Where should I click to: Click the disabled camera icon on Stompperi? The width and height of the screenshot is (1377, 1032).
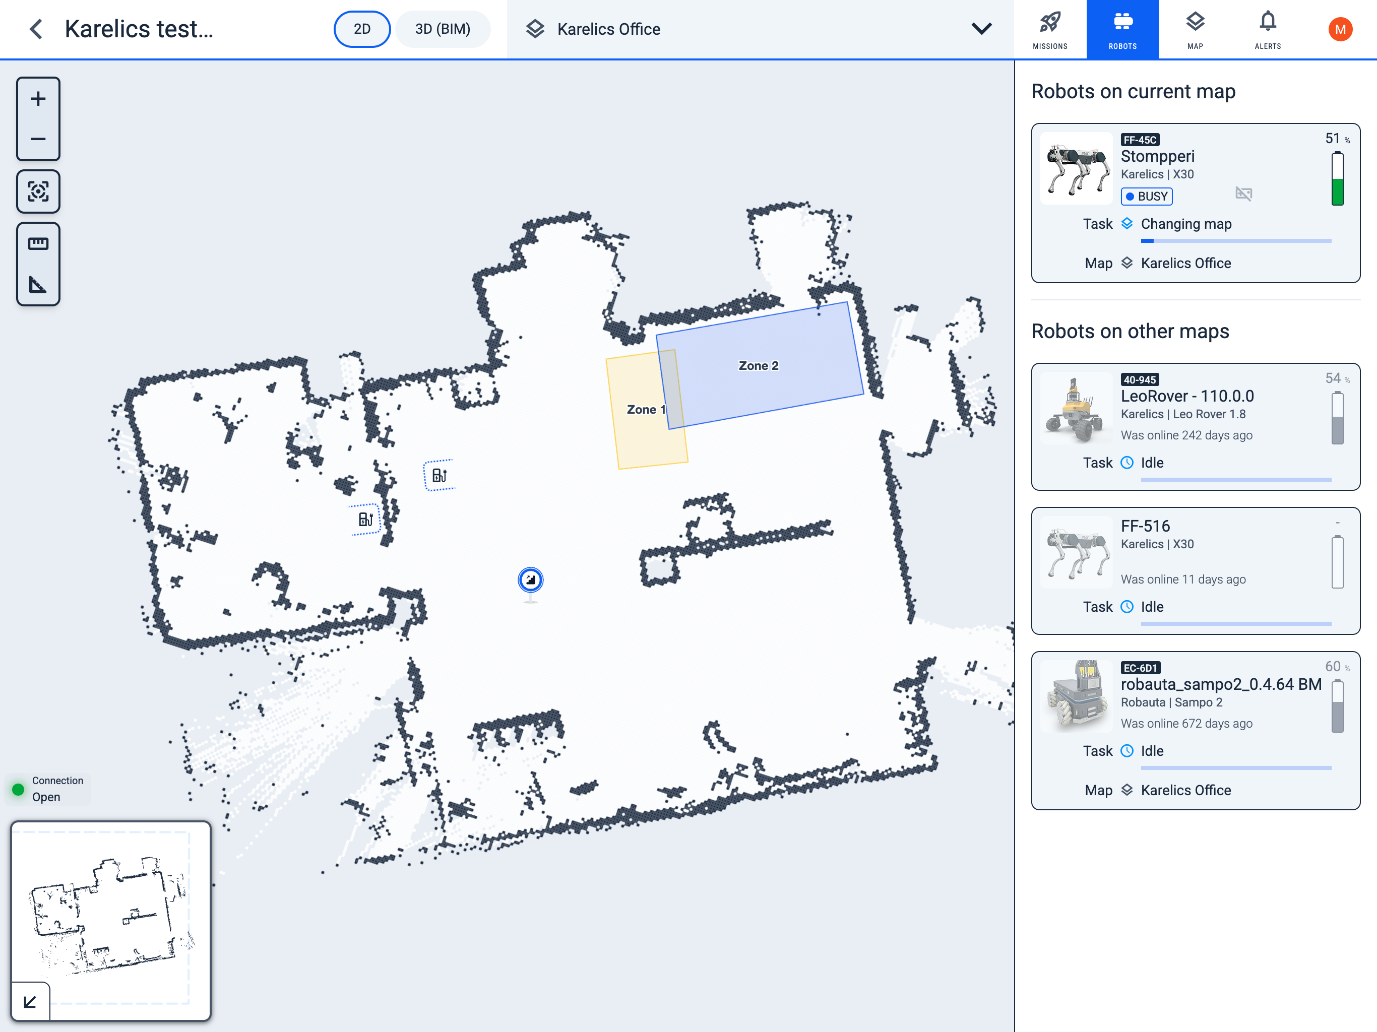pyautogui.click(x=1243, y=194)
